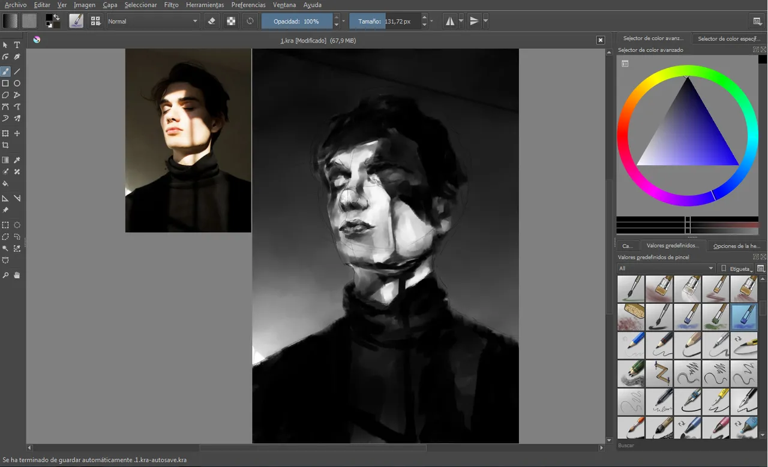Screen dimensions: 768x467
Task: Select the Gradient tool in the toolbox
Action: coord(5,160)
